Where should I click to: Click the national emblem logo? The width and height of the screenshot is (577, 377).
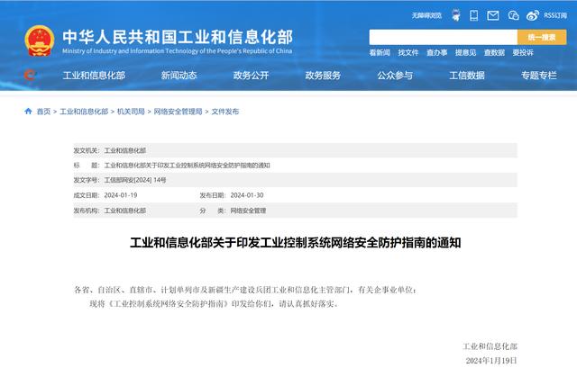[40, 40]
